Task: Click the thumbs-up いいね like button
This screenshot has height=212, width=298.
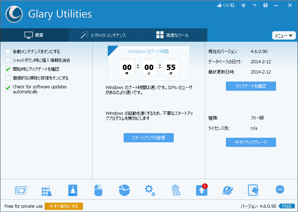Action: (225, 5)
